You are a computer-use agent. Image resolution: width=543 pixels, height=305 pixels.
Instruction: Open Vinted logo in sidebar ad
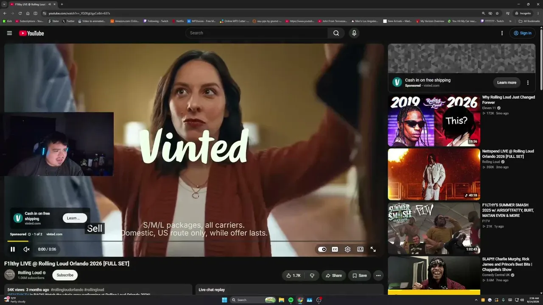click(x=397, y=83)
